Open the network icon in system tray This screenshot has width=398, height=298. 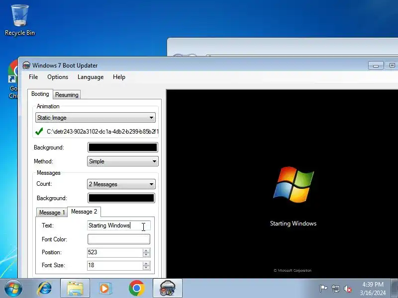pos(335,289)
